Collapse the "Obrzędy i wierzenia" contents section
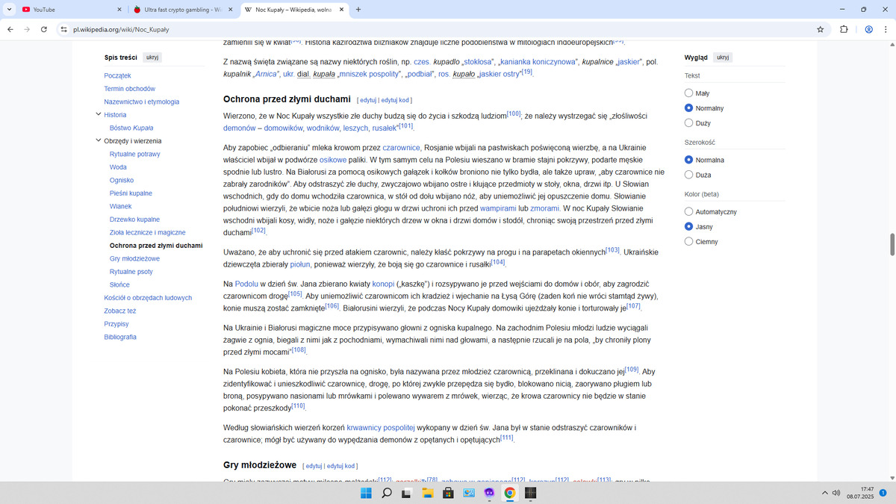896x504 pixels. 98,140
